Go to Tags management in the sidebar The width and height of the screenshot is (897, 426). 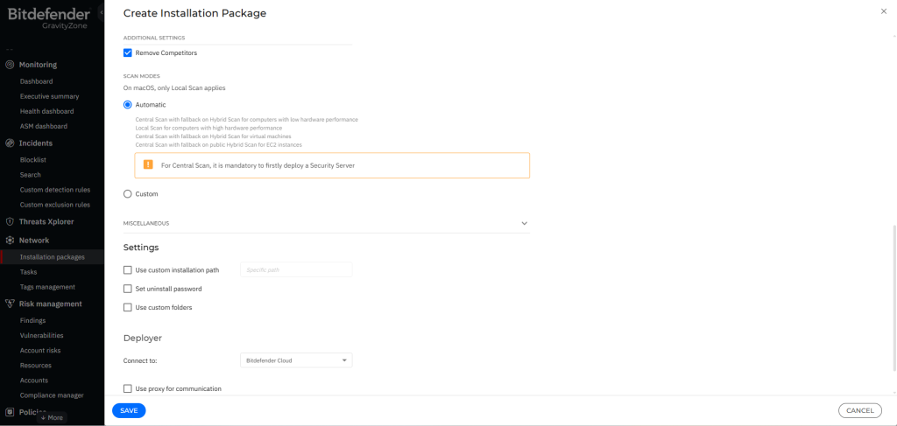tap(47, 288)
